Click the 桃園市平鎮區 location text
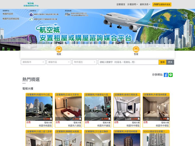Screen dimensions: 195x146 [x=104, y=126]
